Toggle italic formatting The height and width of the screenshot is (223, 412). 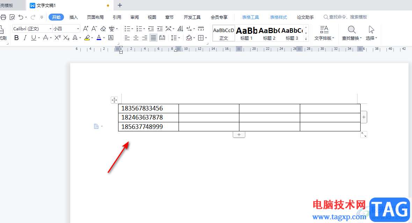tap(25, 38)
